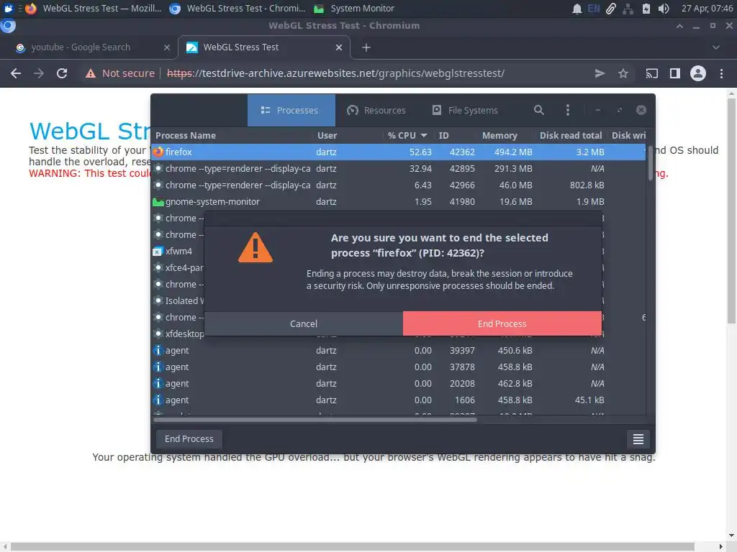
Task: Sort processes by ID column
Action: (455, 136)
